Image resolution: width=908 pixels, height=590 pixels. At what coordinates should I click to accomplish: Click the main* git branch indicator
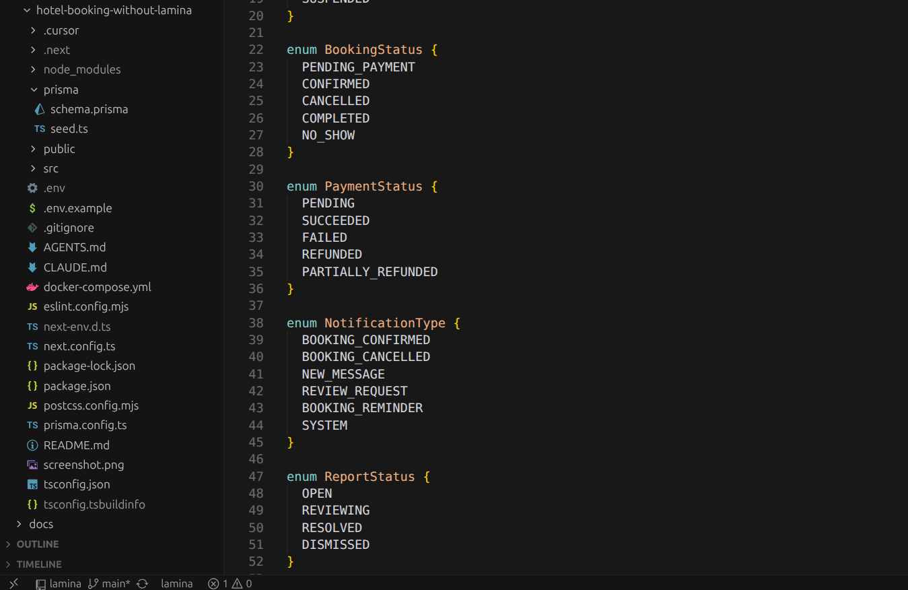coord(109,584)
